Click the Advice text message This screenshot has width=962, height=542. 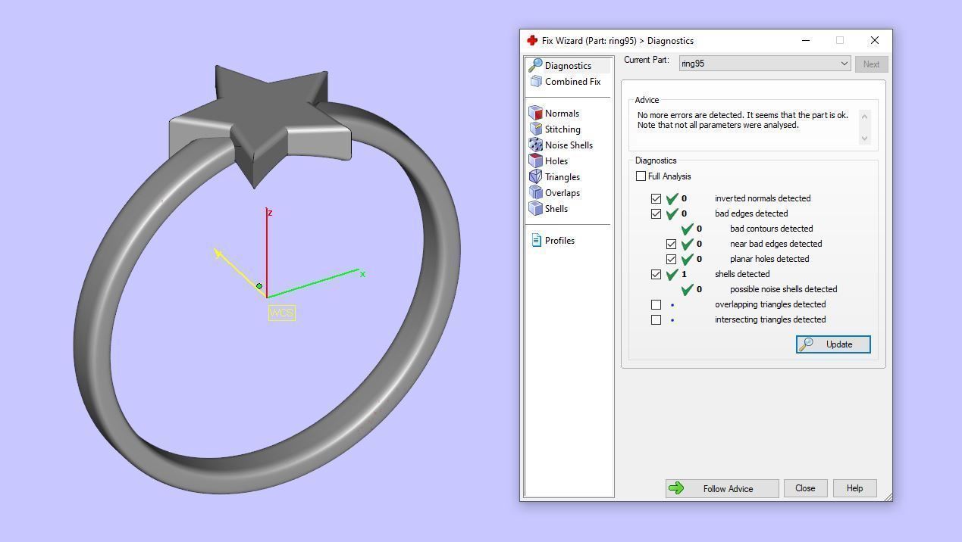[742, 120]
